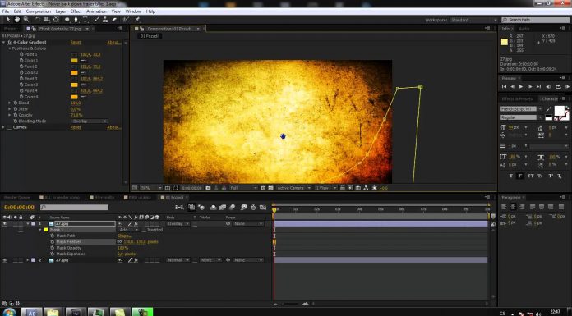Select the Ellipse mask shape tool

coord(67,20)
